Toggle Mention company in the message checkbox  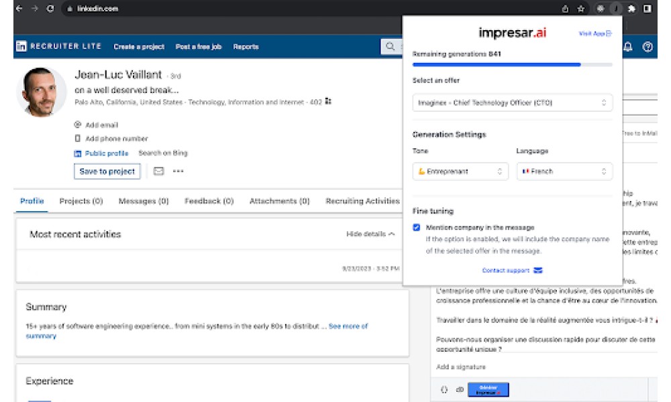(x=417, y=227)
